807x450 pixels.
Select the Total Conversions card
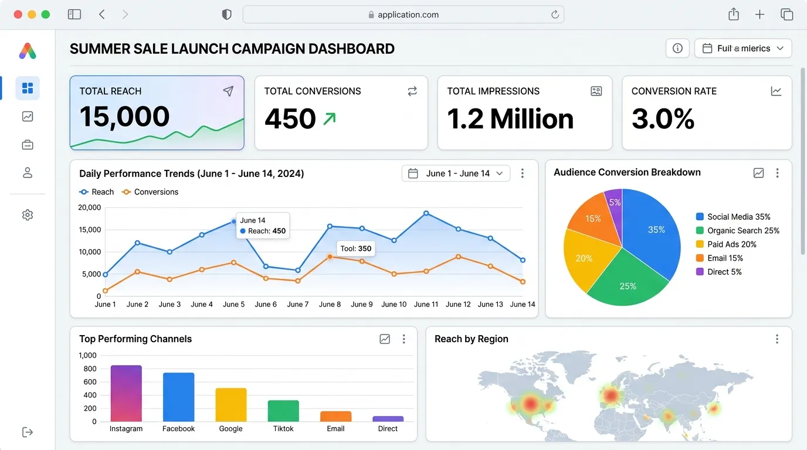click(x=341, y=112)
